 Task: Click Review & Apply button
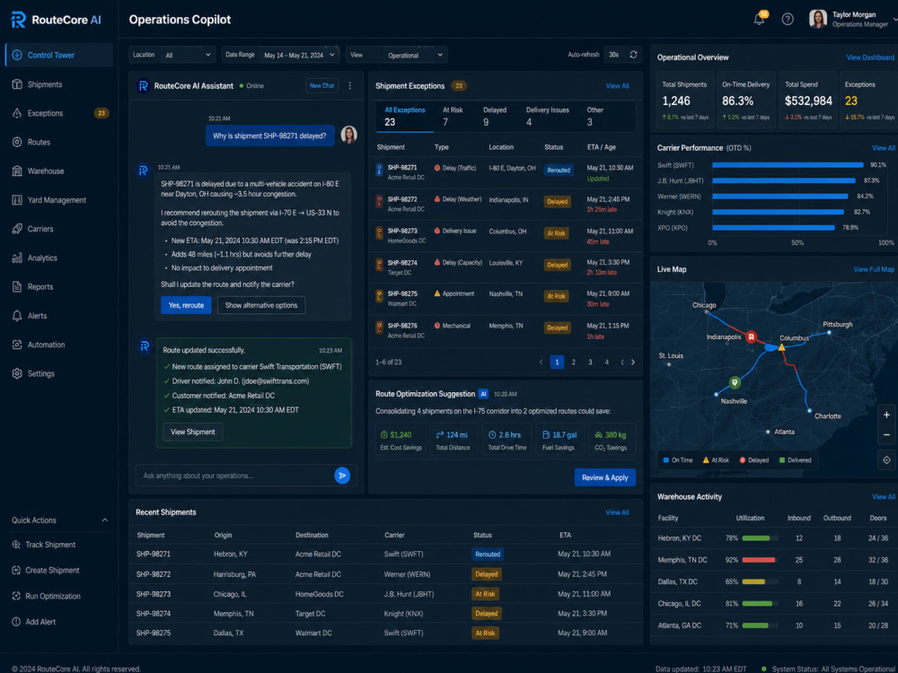click(604, 477)
